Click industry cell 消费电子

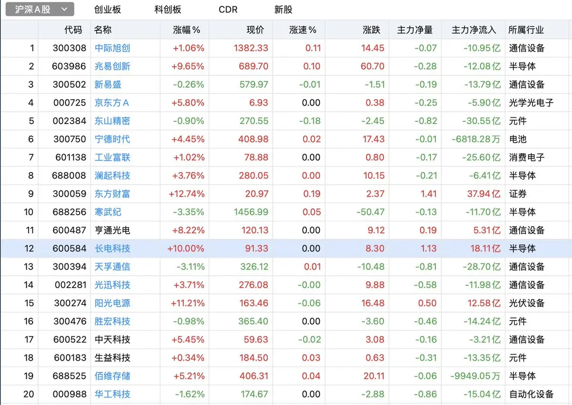(x=527, y=157)
